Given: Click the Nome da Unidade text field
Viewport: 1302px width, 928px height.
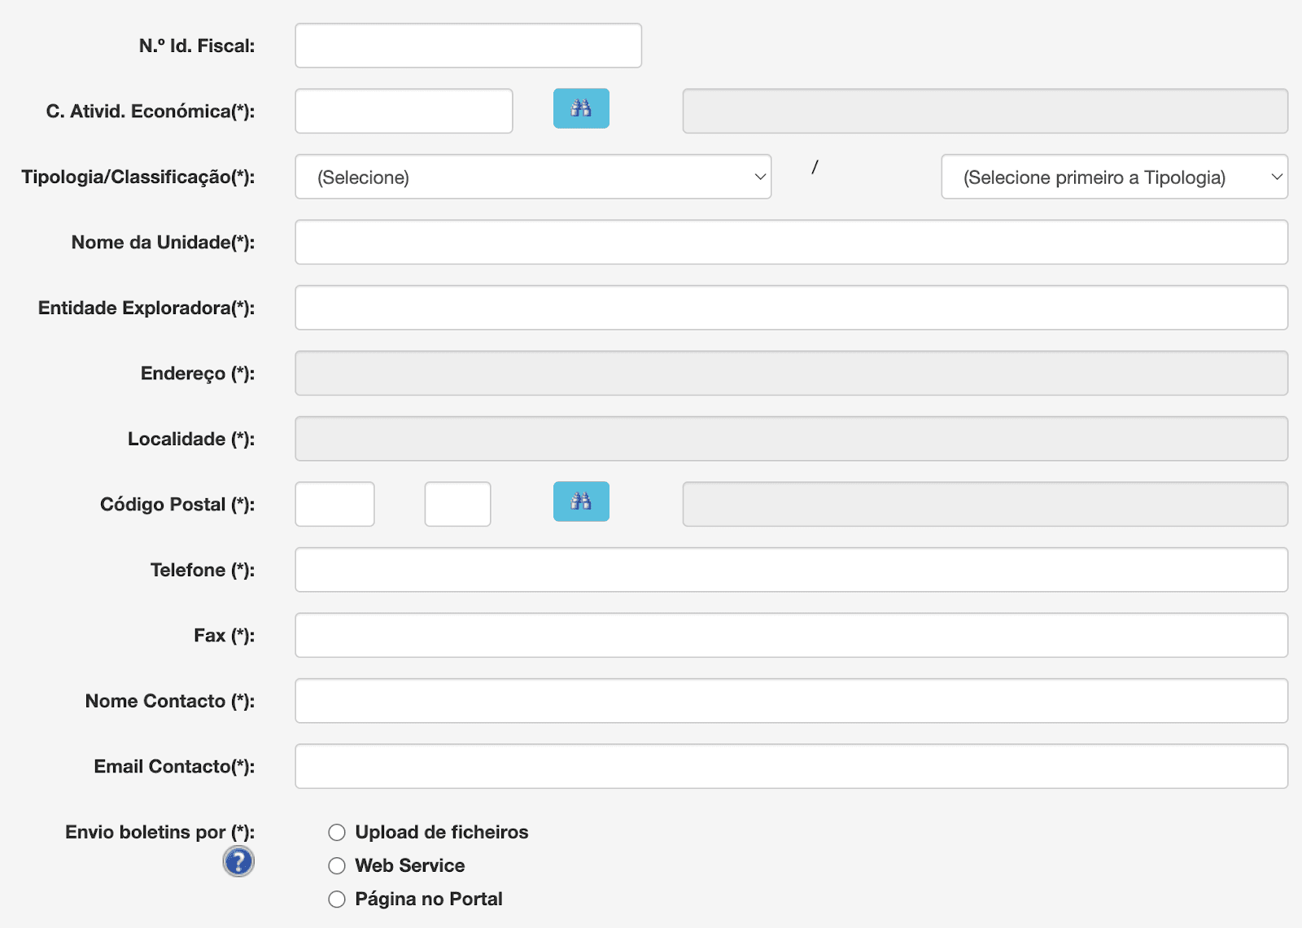Looking at the screenshot, I should (791, 242).
